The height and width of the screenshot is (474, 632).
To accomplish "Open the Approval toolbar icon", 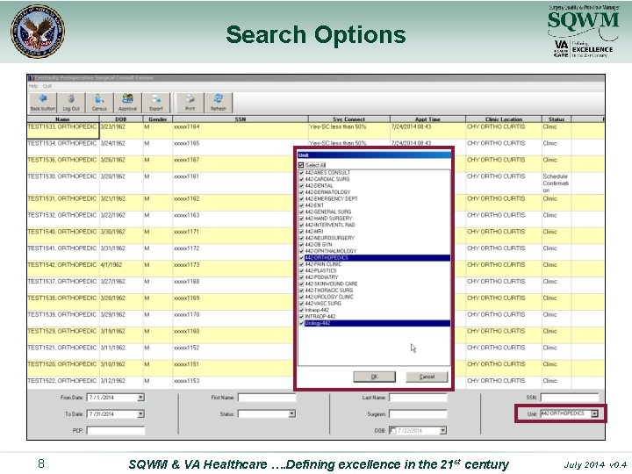I will [127, 103].
